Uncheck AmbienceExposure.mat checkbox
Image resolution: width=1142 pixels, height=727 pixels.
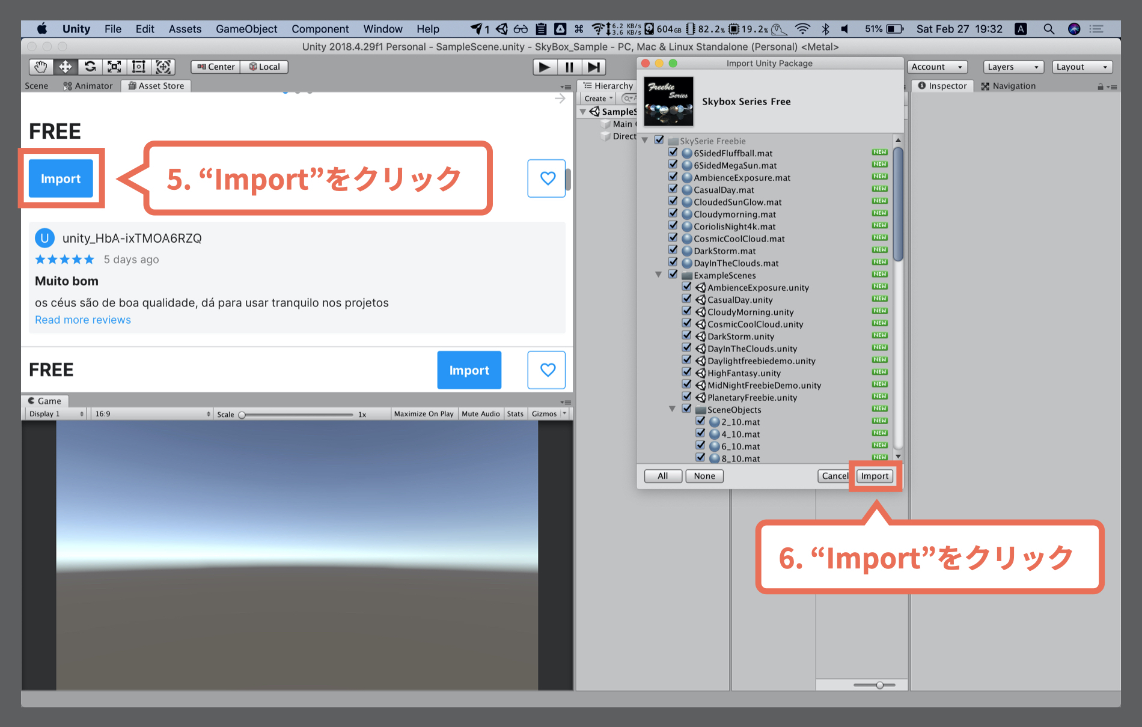(673, 177)
